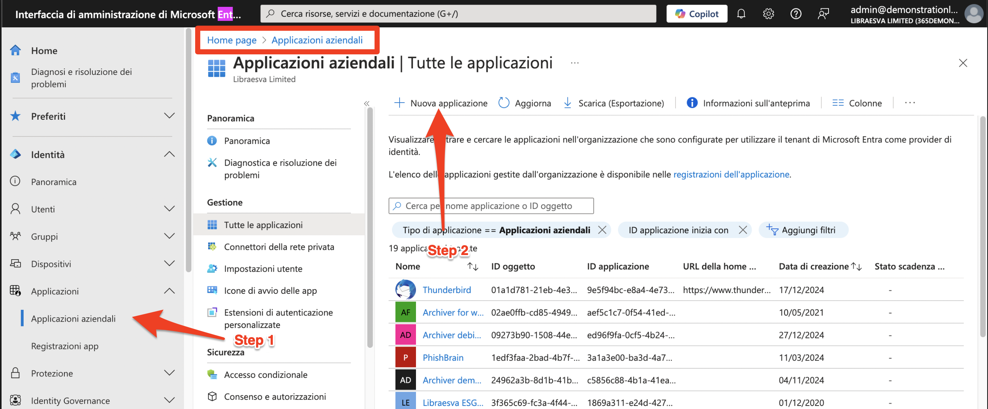Click the Diagnosi e risoluzione dei problemi icon
This screenshot has height=409, width=988.
click(15, 78)
